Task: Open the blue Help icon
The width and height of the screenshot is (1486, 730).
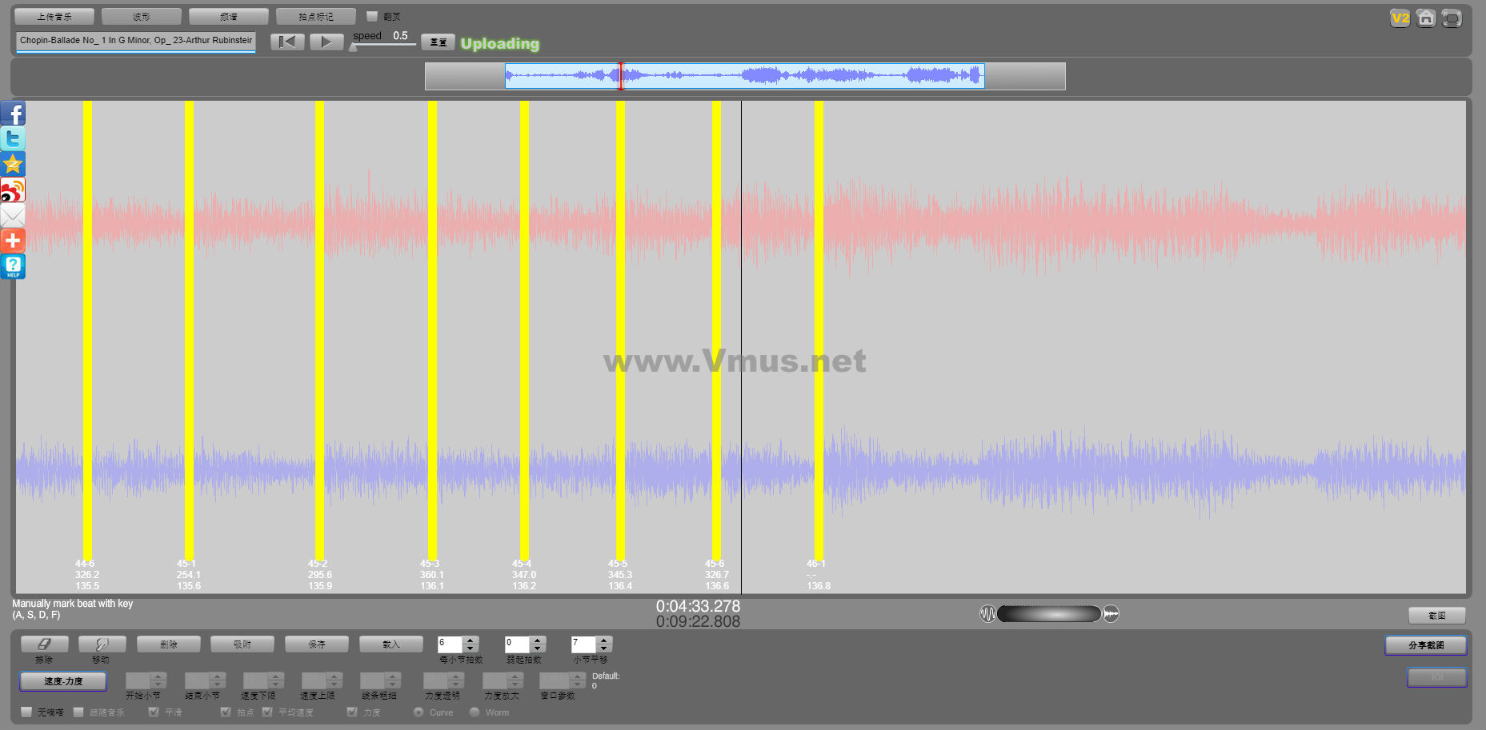Action: pos(13,266)
